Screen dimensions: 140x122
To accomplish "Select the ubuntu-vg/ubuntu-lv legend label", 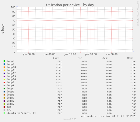I will (21, 113).
